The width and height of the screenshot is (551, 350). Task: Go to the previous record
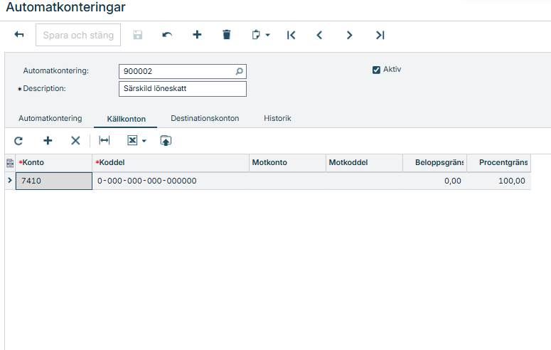(320, 35)
